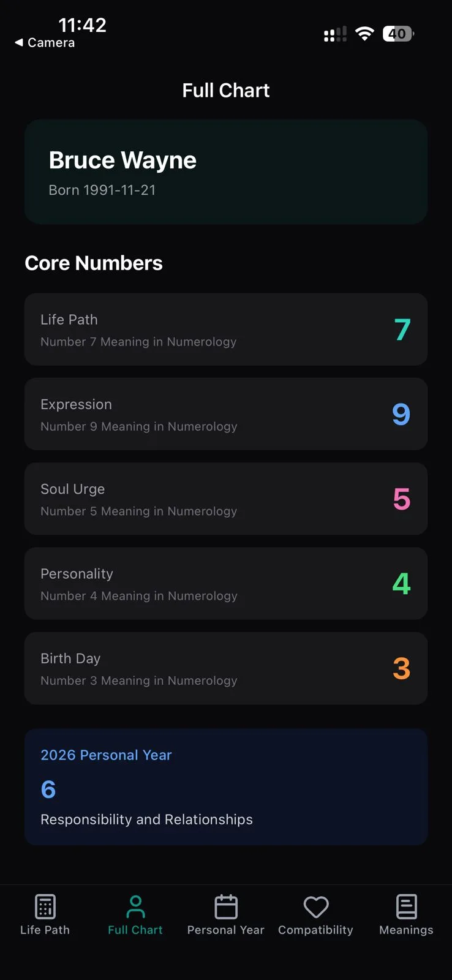Open the Life Path number 7 card
The height and width of the screenshot is (980, 452).
tap(225, 330)
